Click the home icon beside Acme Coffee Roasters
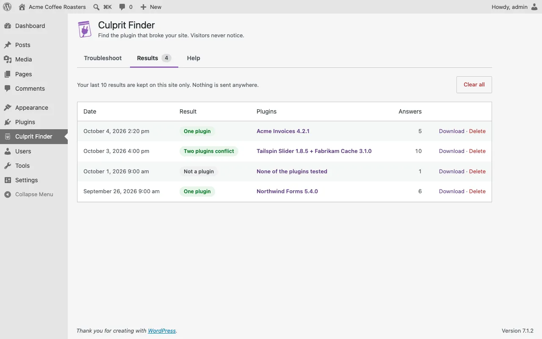This screenshot has width=542, height=339. (x=22, y=7)
